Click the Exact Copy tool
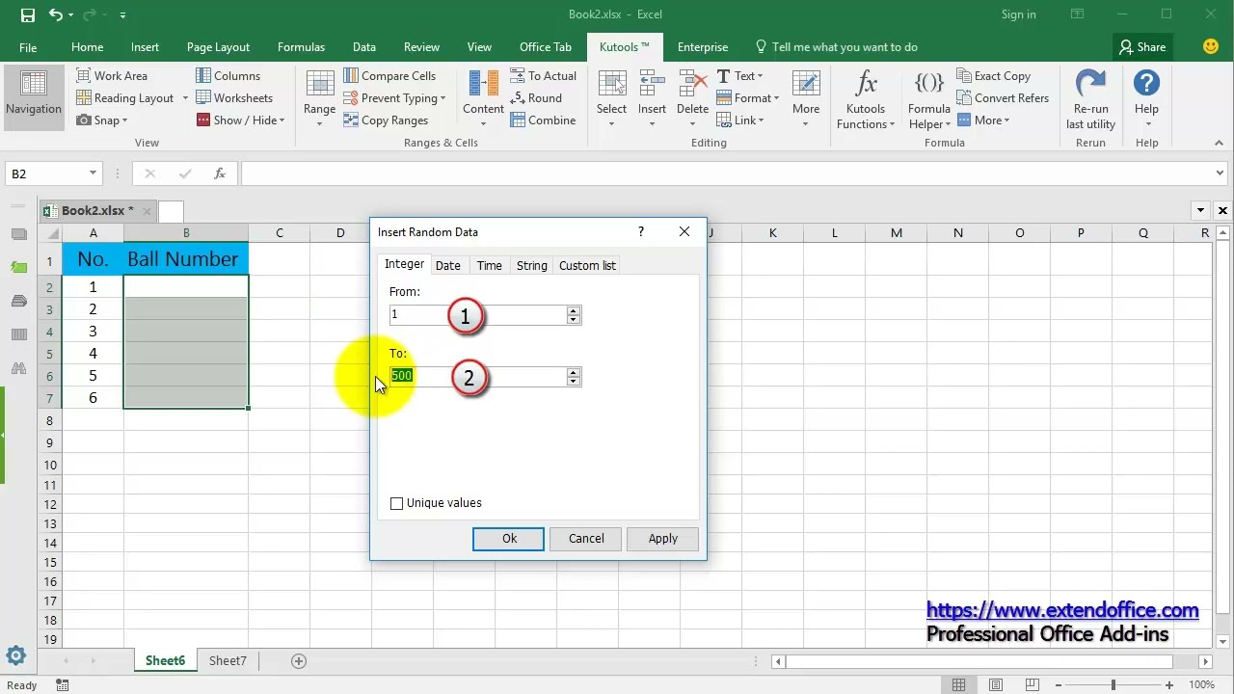The image size is (1234, 694). 994,76
